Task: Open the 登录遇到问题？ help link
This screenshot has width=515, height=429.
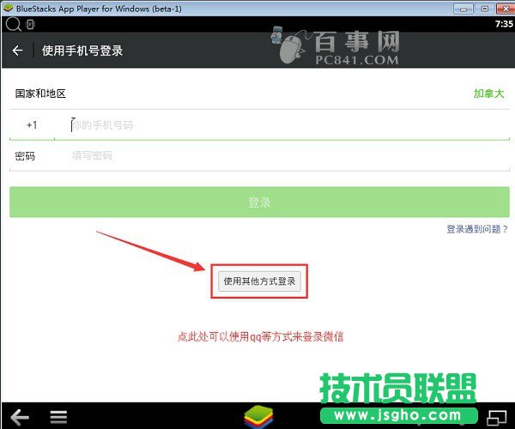Action: pos(476,230)
